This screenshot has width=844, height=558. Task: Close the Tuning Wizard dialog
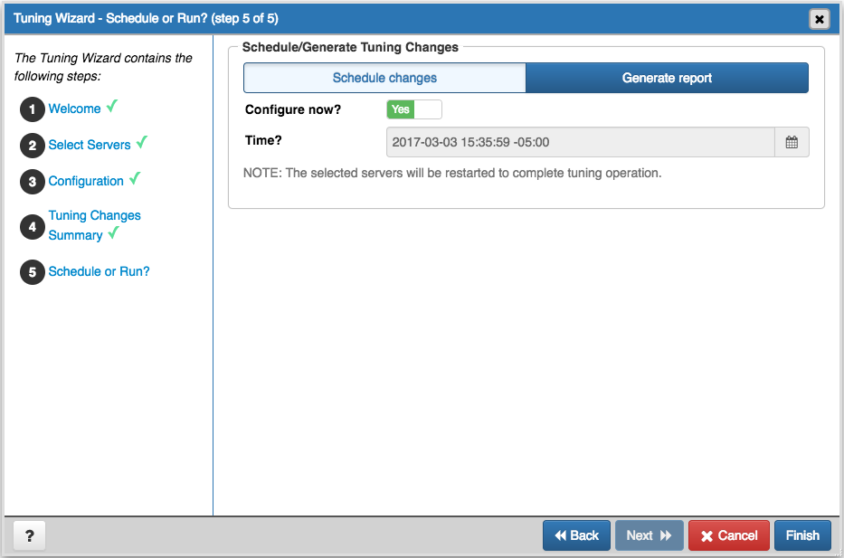(820, 19)
